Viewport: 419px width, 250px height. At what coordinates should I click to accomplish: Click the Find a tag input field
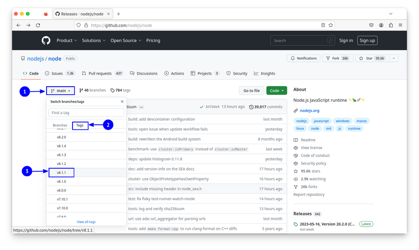[86, 112]
